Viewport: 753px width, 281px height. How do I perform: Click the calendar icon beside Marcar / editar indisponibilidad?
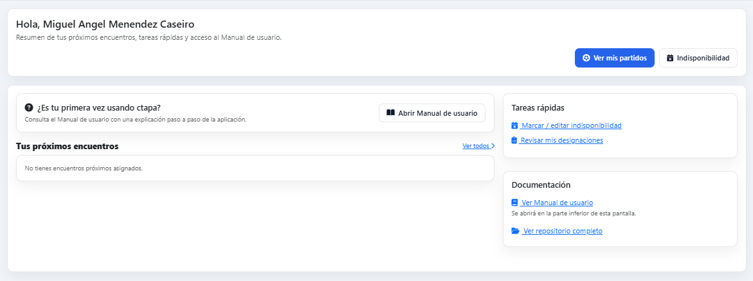coord(514,126)
